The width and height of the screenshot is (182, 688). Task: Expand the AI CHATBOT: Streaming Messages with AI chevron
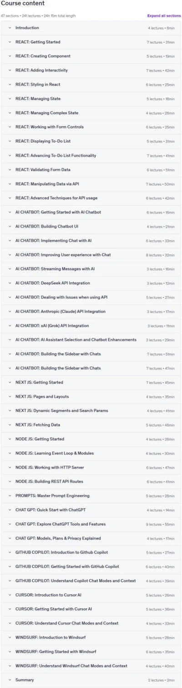point(9,269)
